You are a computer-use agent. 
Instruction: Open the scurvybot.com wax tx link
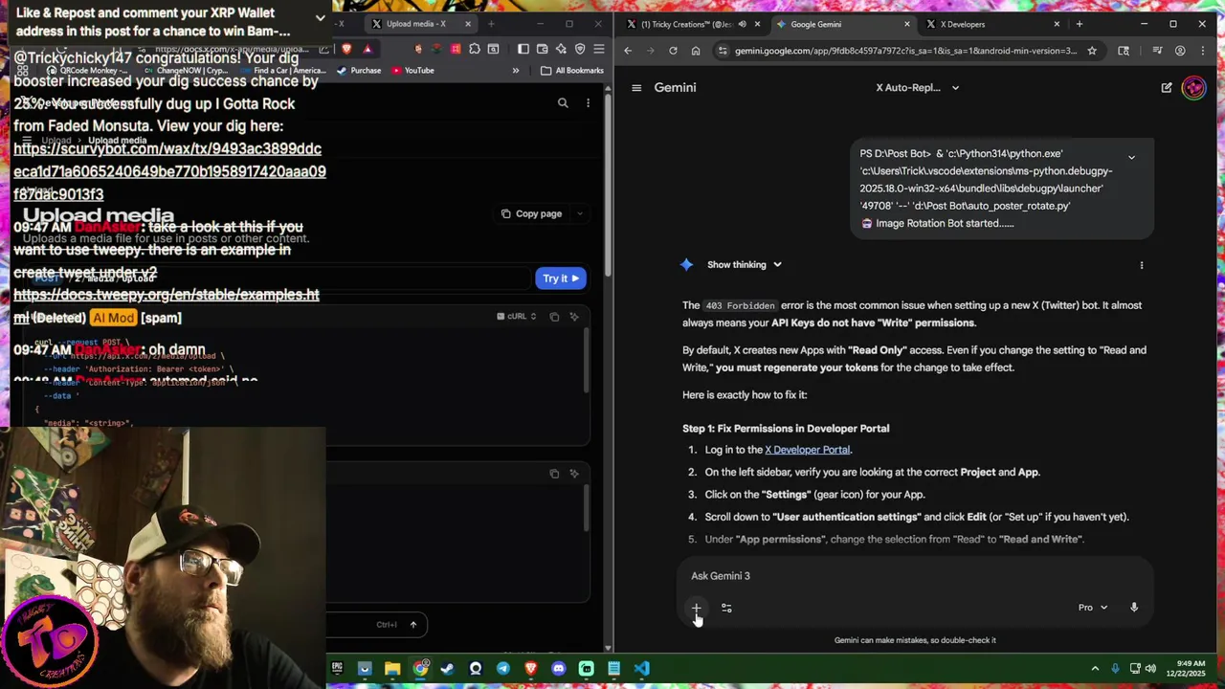(169, 171)
